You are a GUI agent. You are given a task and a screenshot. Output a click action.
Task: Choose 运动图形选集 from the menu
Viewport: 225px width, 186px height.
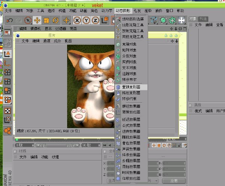coord(131,19)
